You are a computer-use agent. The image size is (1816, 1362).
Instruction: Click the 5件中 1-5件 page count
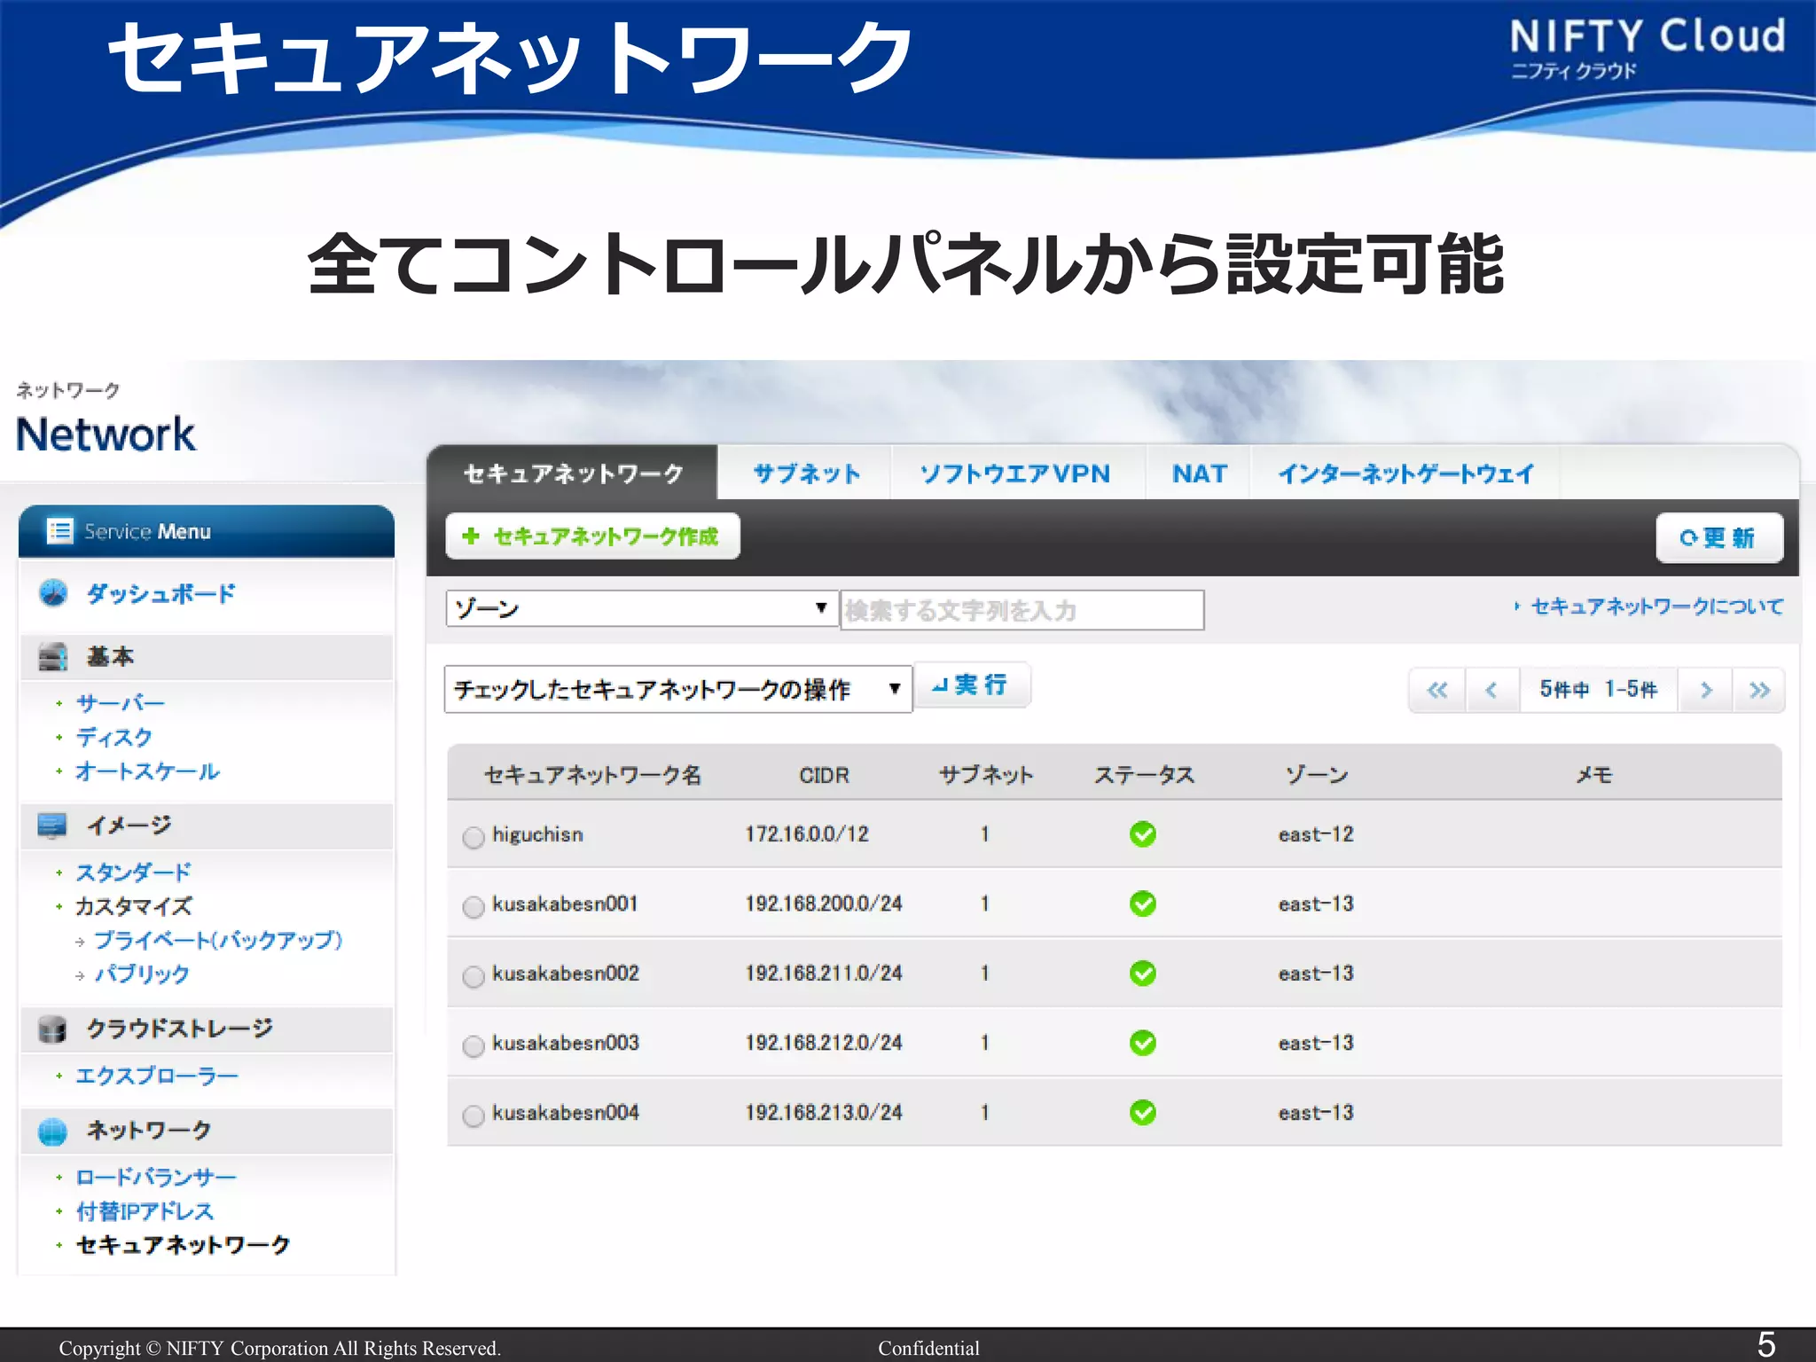1598,690
